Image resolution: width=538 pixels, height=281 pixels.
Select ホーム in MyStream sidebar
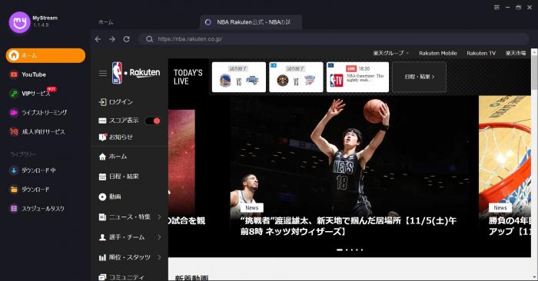tap(45, 55)
